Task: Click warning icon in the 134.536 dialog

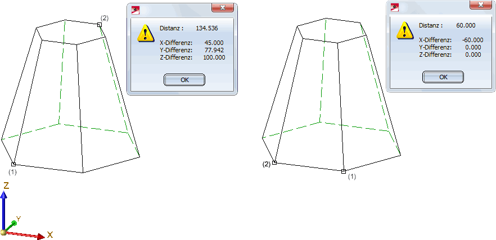Action: [146, 34]
